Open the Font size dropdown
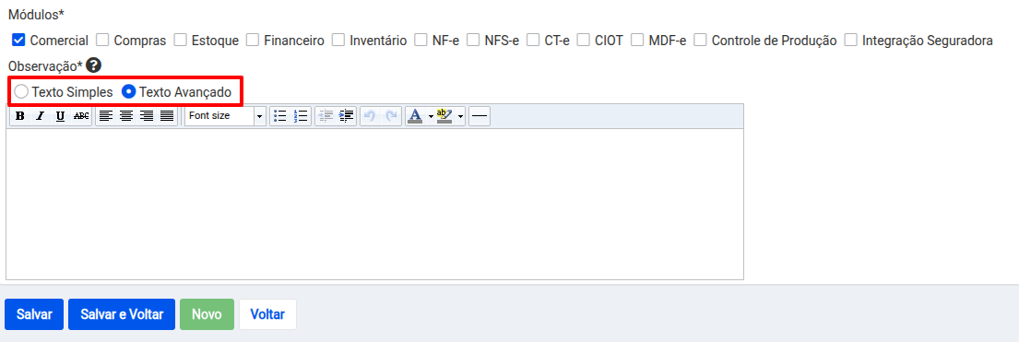The height and width of the screenshot is (342, 1019). [226, 116]
